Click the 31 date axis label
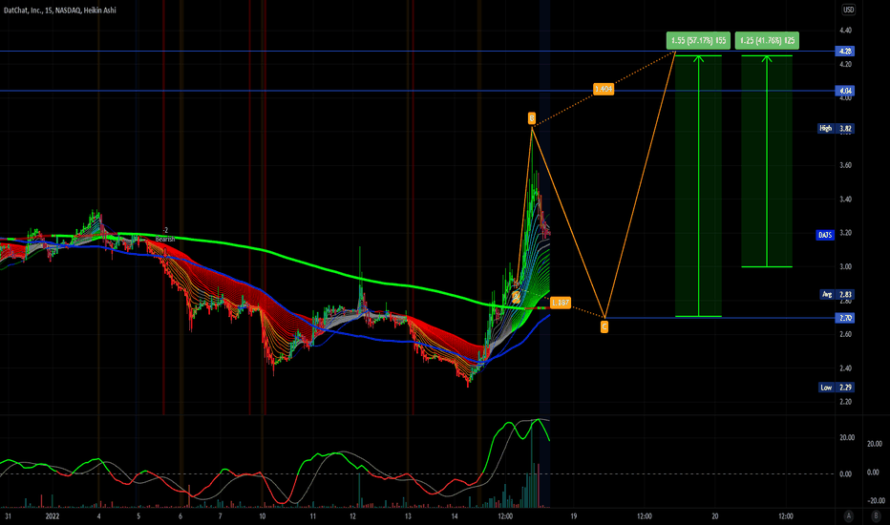 pos(8,515)
